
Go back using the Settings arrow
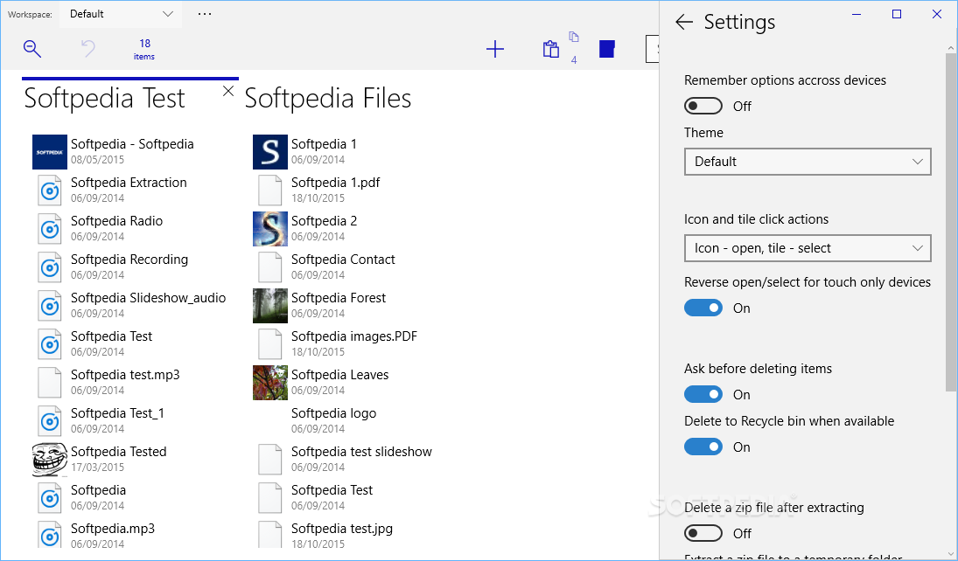[684, 22]
